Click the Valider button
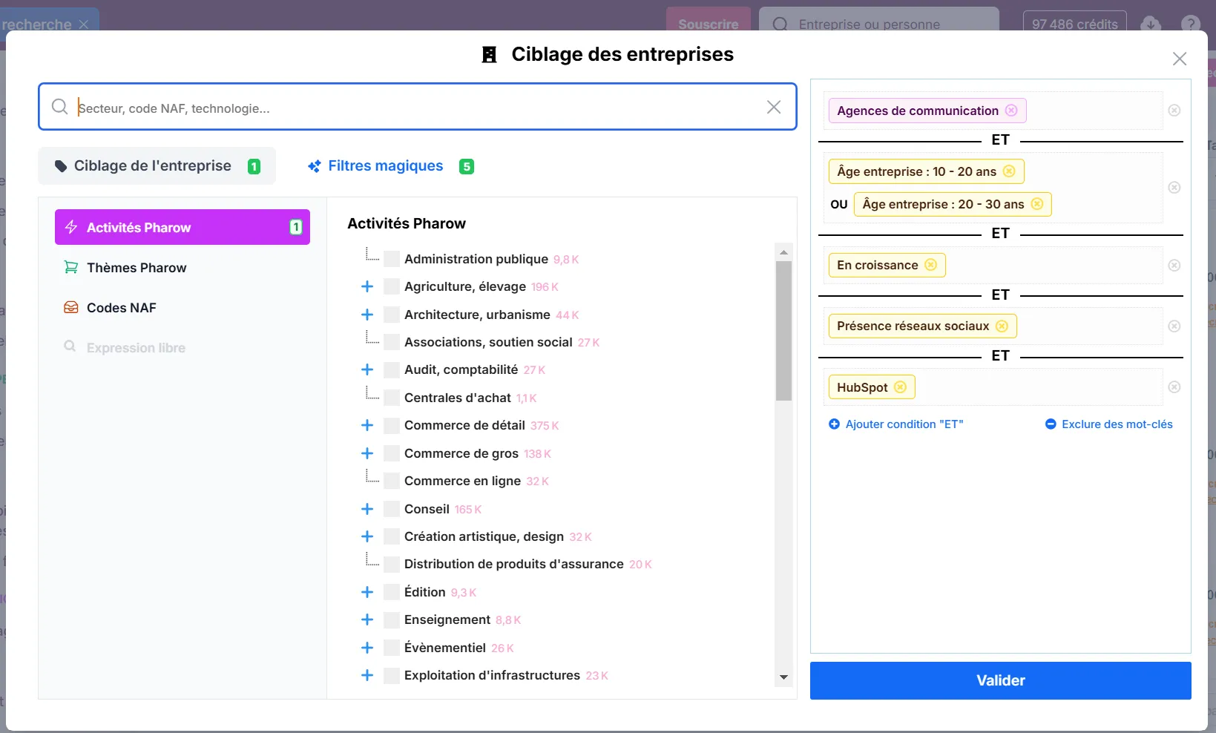 coord(1000,680)
